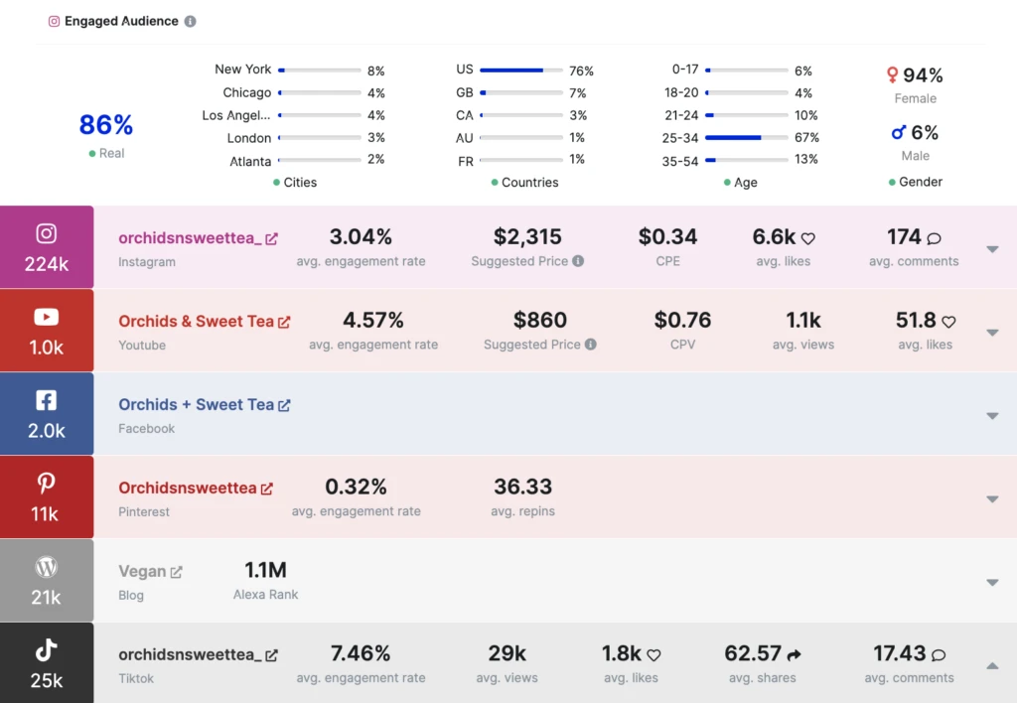
Task: Click the TikTok platform icon tile
Action: [47, 663]
